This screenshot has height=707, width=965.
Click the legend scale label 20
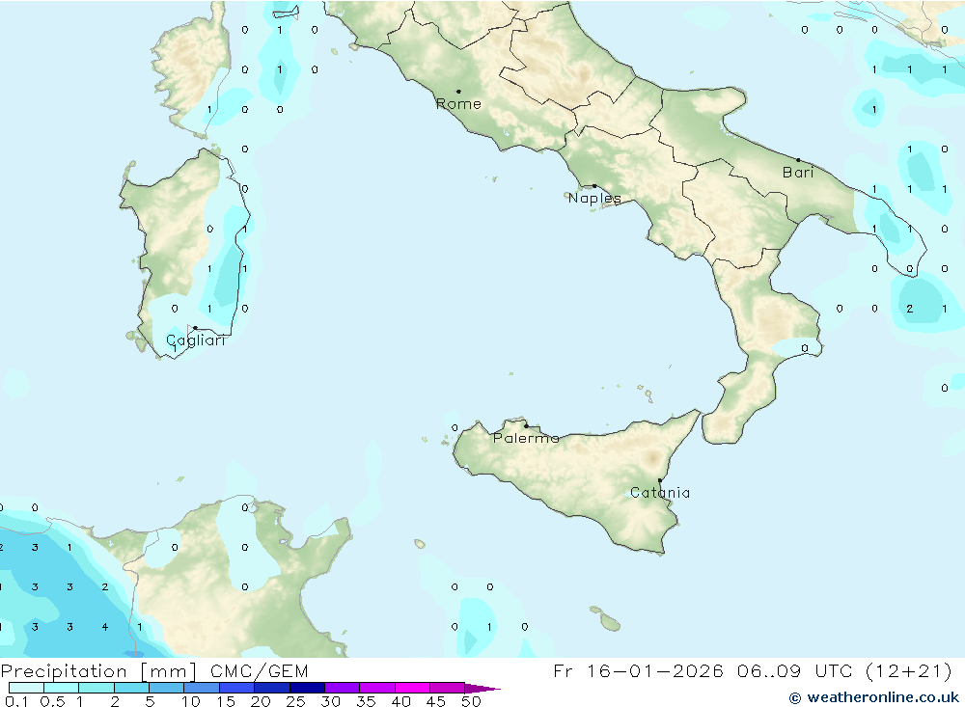pos(261,701)
